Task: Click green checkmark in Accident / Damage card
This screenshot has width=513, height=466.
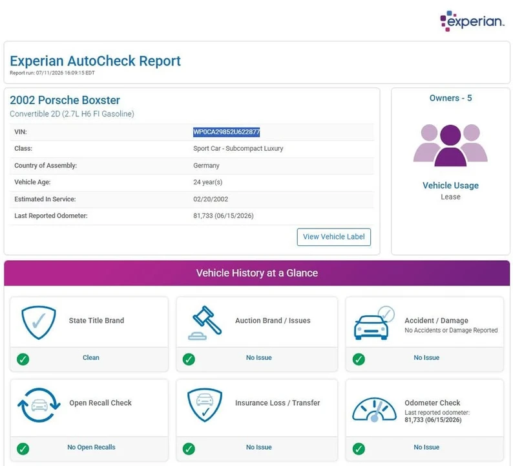Action: pyautogui.click(x=359, y=359)
